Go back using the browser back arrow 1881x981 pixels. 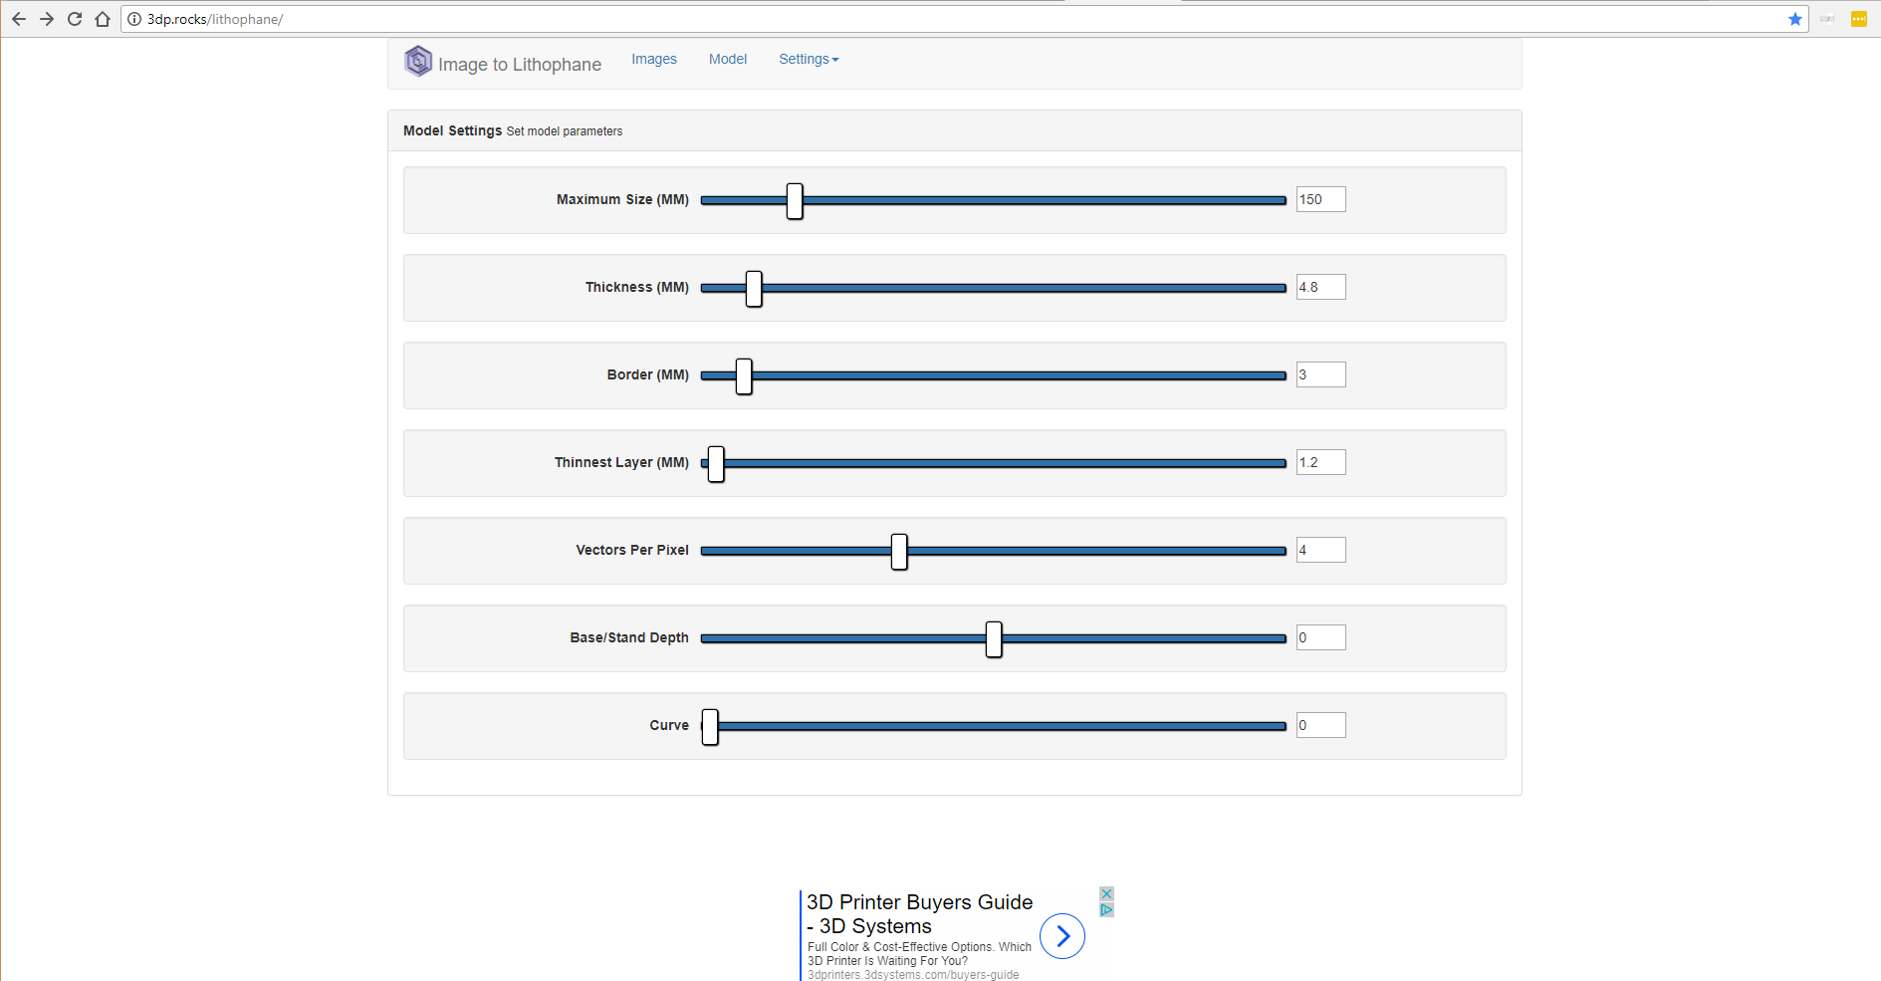pyautogui.click(x=19, y=19)
